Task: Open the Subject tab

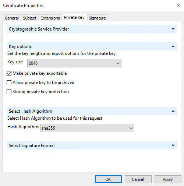Action: tap(29, 18)
